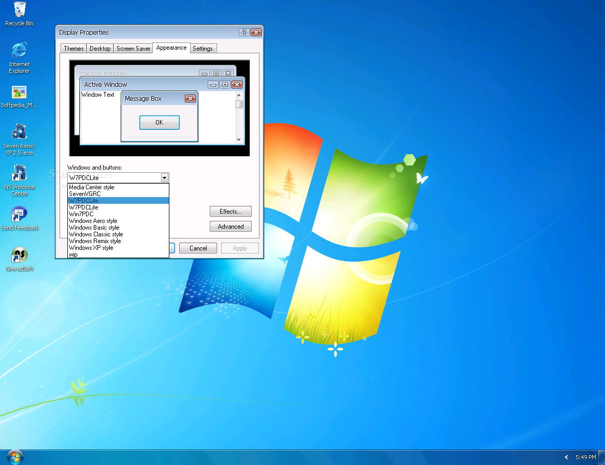Pick the non-highlighted W7PDCLite entry
Image resolution: width=605 pixels, height=465 pixels.
click(x=118, y=207)
